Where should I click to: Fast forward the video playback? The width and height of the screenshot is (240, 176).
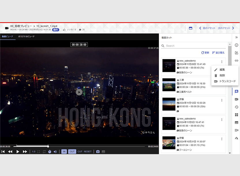tap(25, 152)
